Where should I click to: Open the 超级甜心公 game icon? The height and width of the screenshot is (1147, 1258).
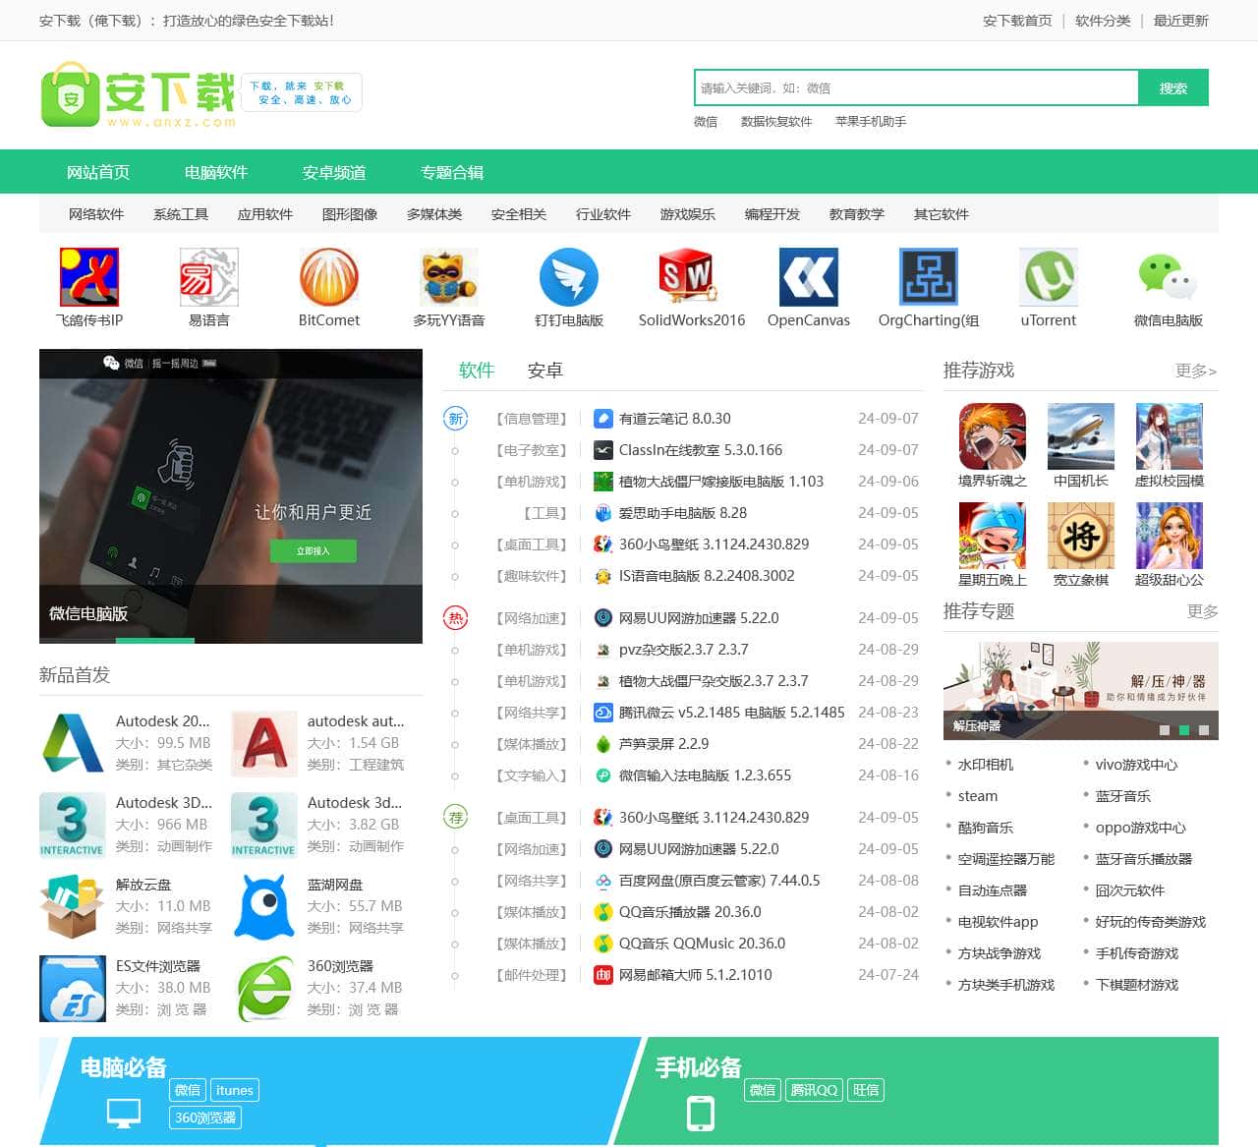[1170, 536]
